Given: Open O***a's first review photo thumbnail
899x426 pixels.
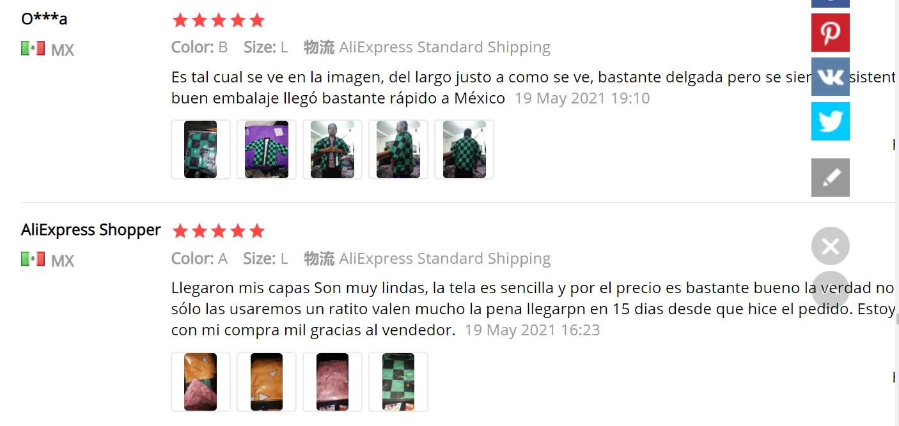Looking at the screenshot, I should point(201,149).
